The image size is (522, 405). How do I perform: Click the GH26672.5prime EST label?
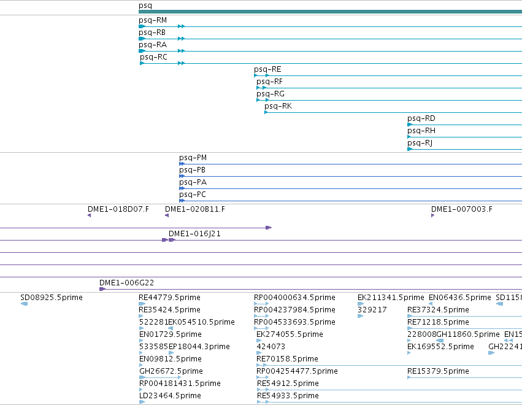(x=171, y=372)
